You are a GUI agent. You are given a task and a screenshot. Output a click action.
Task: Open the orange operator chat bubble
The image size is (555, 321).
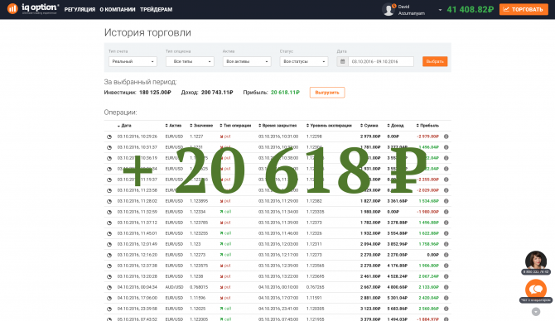click(536, 289)
